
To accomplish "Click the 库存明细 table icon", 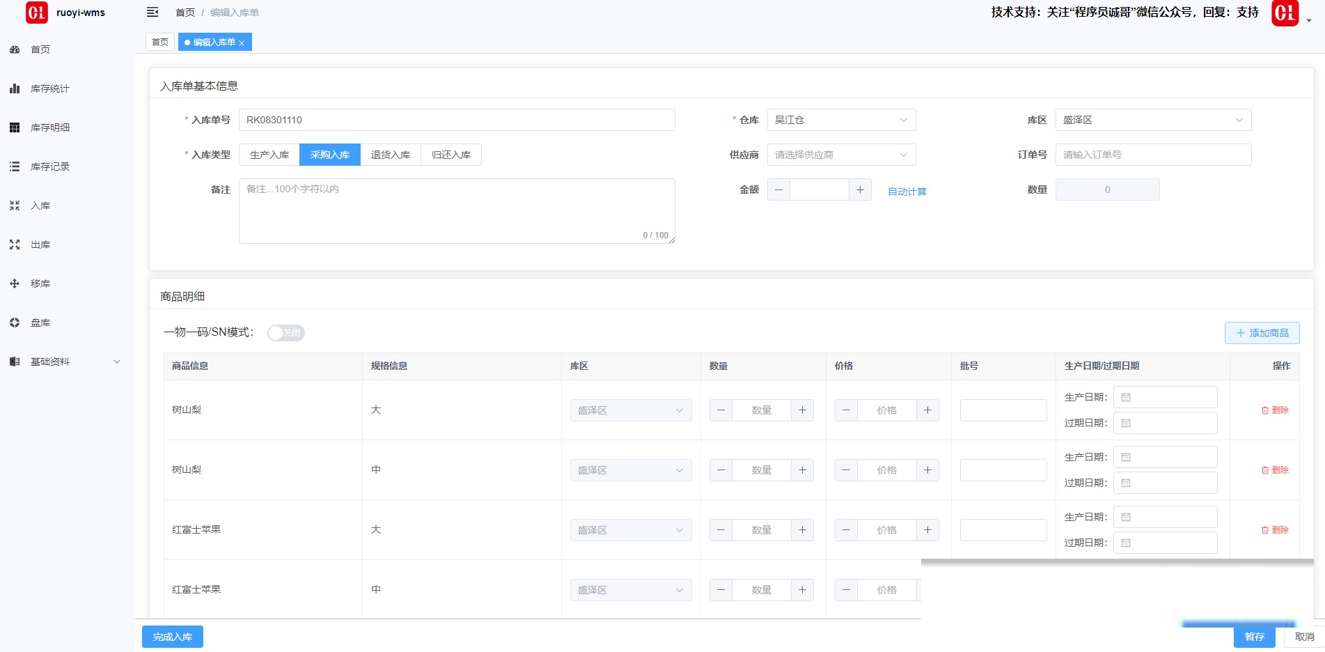I will [15, 127].
